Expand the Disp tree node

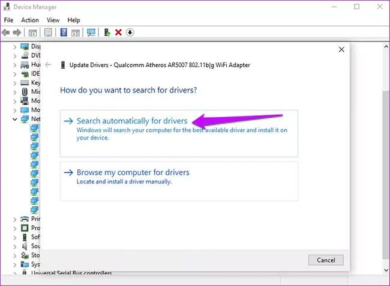point(14,47)
